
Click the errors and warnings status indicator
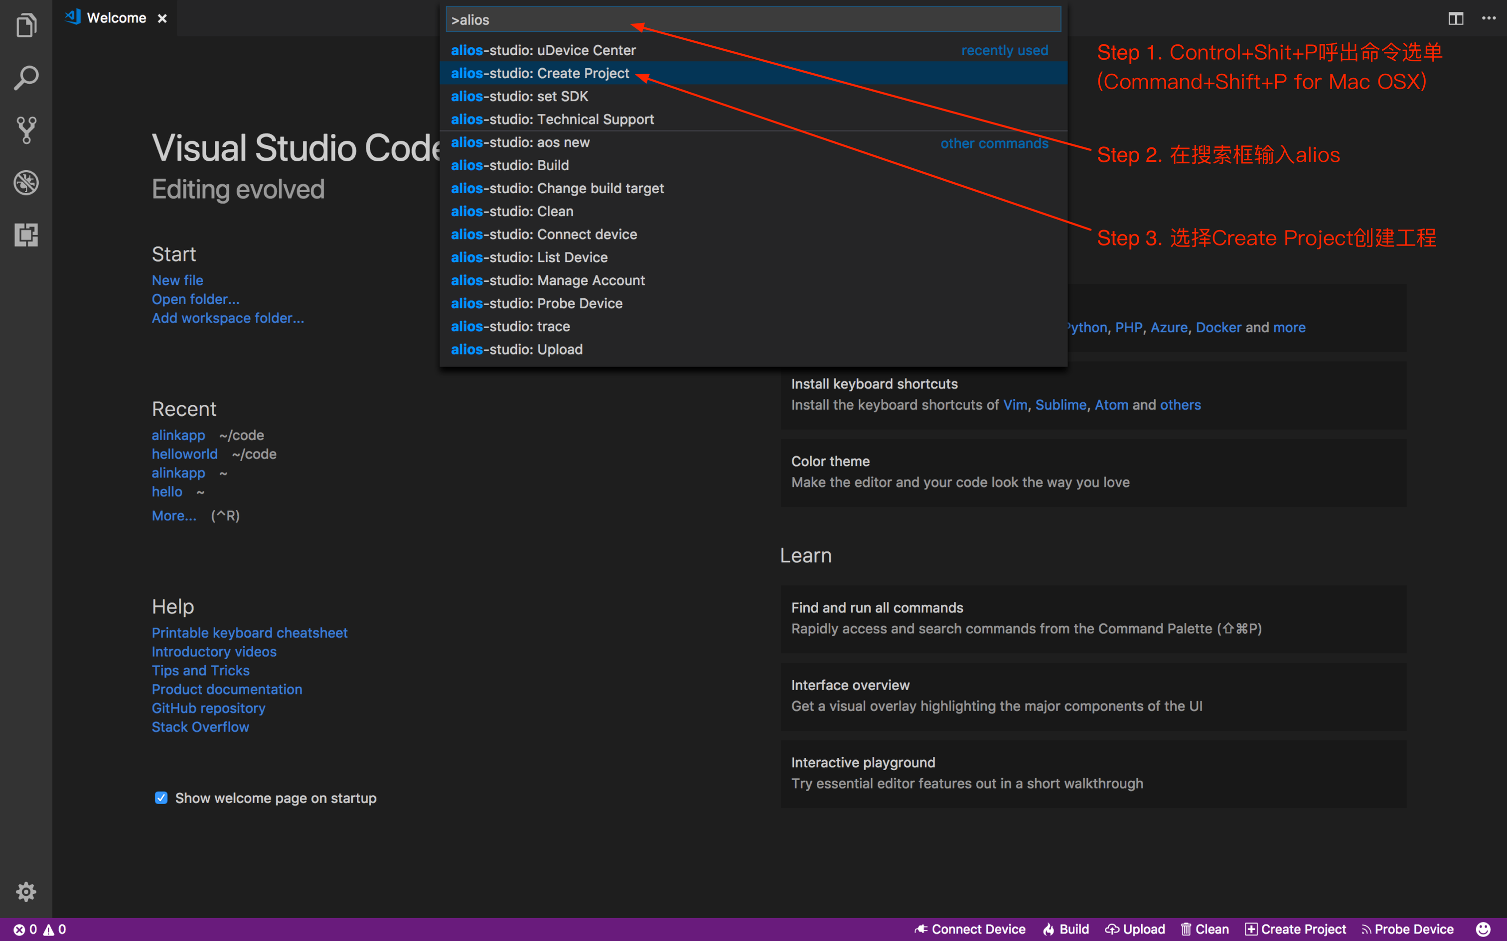tap(40, 929)
